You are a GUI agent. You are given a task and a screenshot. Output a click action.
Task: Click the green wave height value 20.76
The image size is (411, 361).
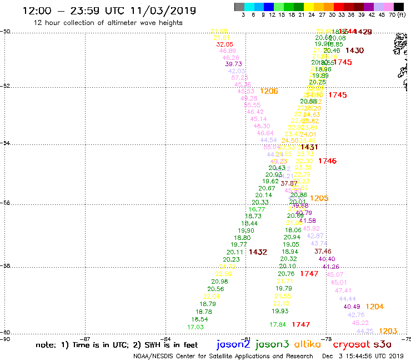286,274
